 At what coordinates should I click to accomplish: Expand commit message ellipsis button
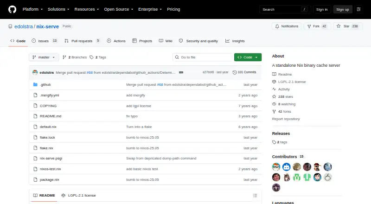pyautogui.click(x=181, y=72)
